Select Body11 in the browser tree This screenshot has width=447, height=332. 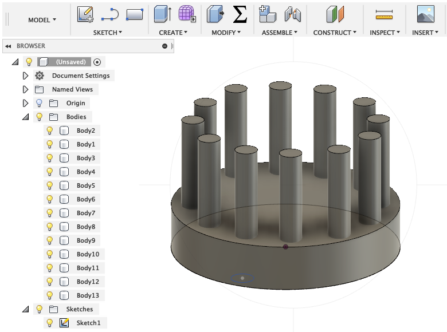point(88,268)
